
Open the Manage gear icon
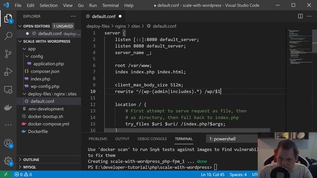(x=8, y=161)
